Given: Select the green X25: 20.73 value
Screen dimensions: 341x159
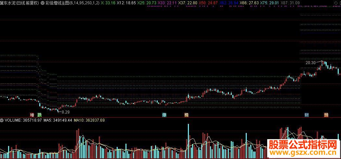Looking at the screenshot, I should pyautogui.click(x=147, y=3).
